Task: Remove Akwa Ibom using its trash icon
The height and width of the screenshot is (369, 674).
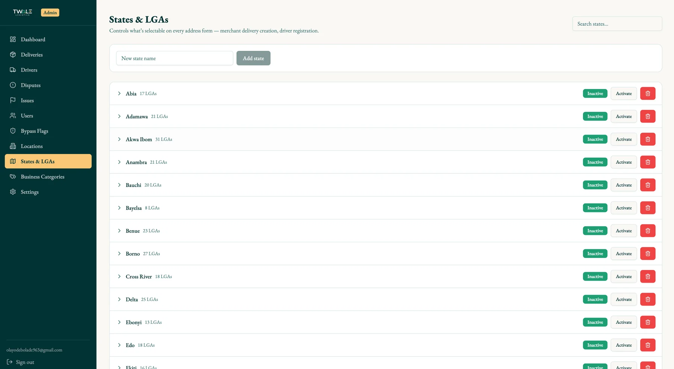Action: pyautogui.click(x=648, y=139)
